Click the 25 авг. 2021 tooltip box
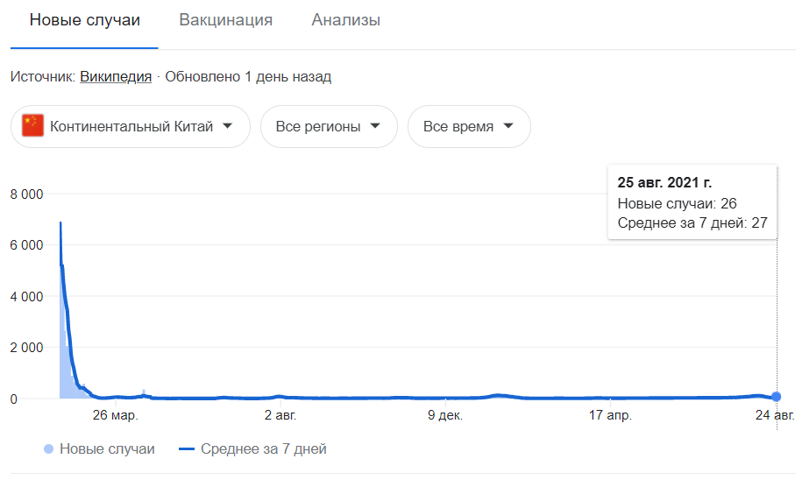Image resolution: width=802 pixels, height=480 pixels. 692,202
